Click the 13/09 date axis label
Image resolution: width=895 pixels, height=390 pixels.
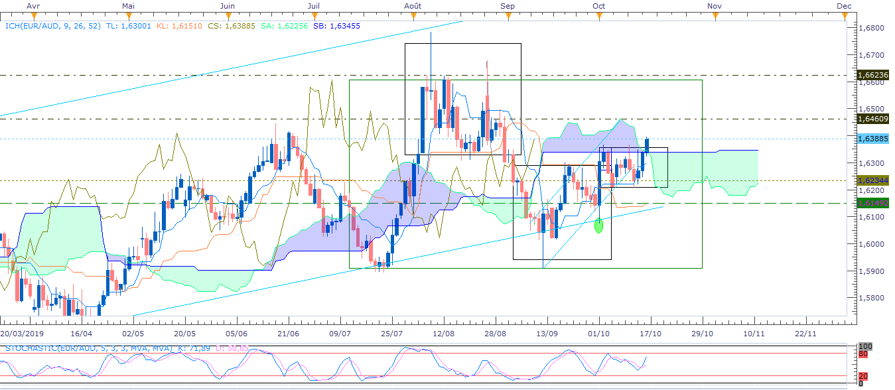coord(547,335)
